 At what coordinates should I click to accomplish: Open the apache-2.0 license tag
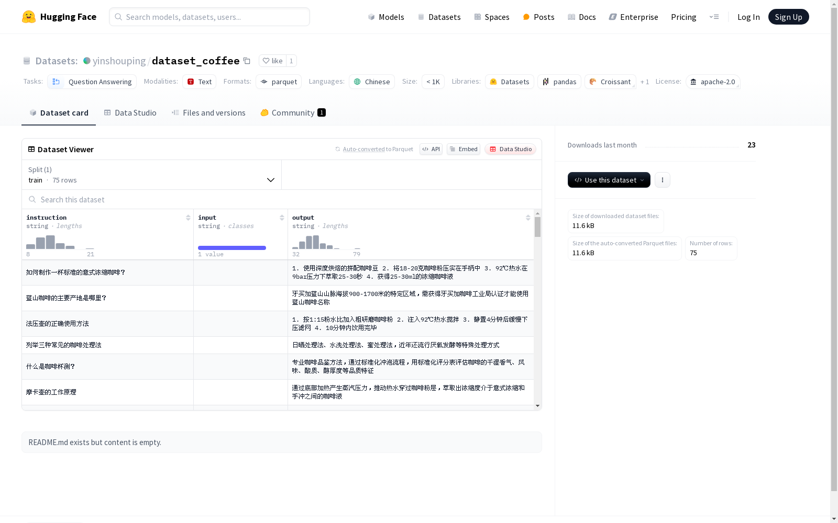(x=713, y=82)
